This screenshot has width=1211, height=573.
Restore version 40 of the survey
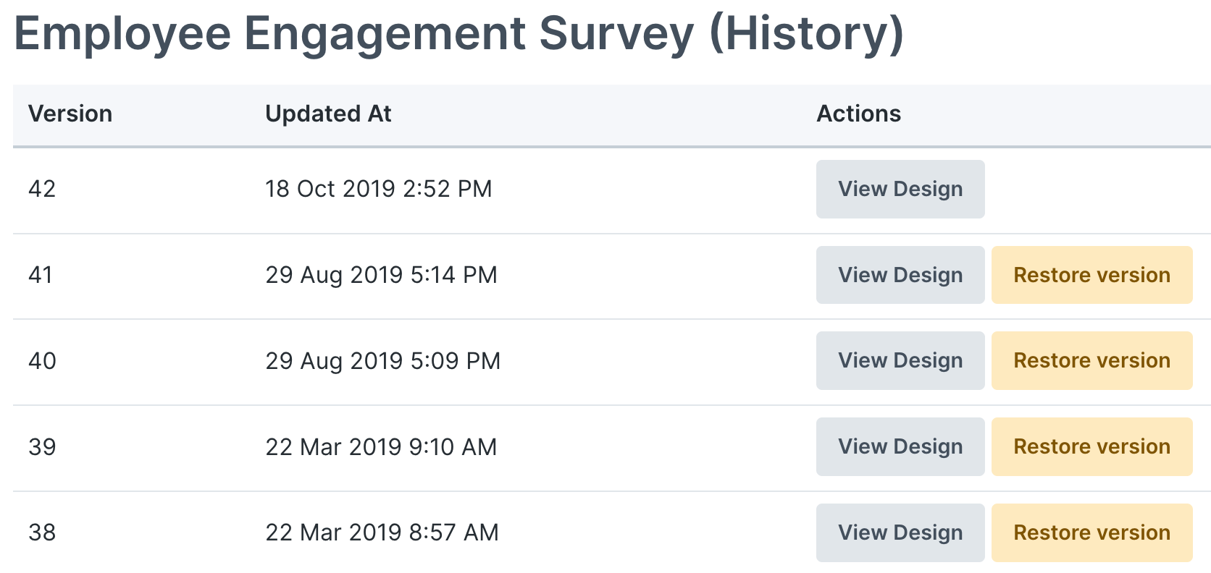pos(1091,360)
